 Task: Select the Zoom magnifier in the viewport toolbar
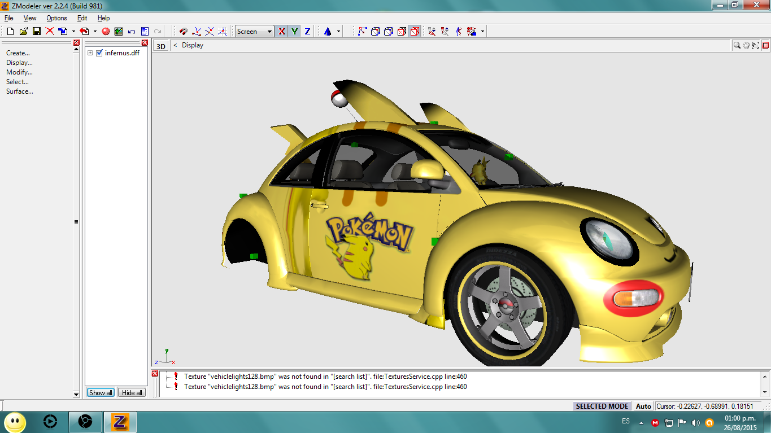737,45
